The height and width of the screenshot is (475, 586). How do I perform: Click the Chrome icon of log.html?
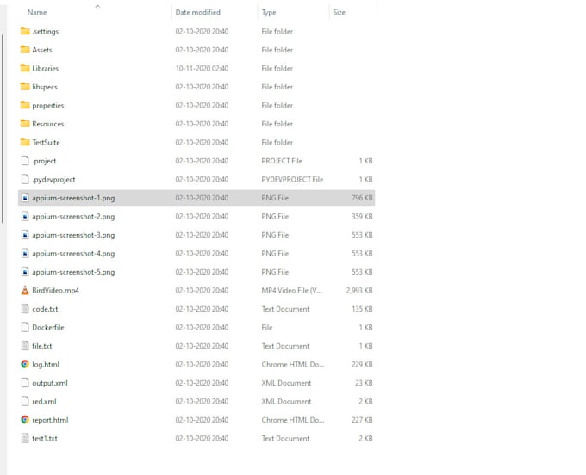[25, 364]
